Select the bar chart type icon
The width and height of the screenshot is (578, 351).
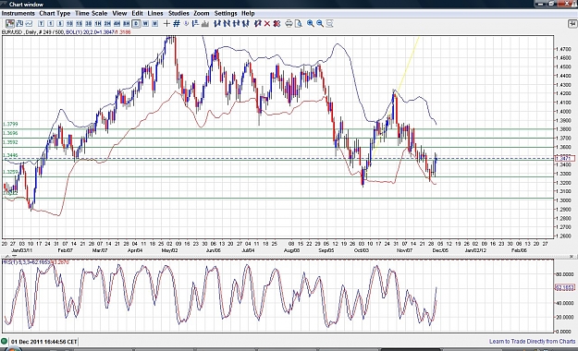[20, 24]
